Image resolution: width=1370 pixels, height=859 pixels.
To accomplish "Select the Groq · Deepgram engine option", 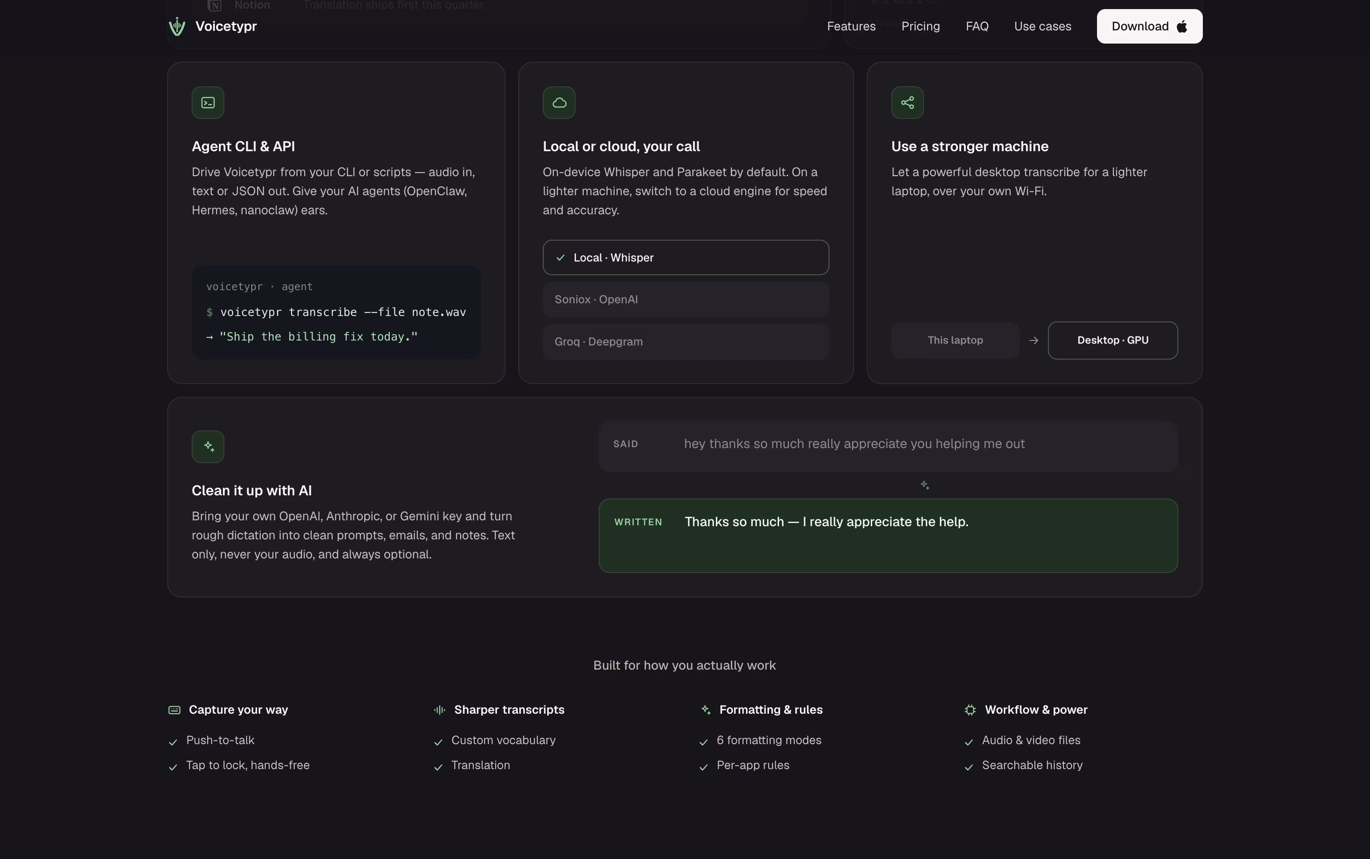I will (686, 341).
